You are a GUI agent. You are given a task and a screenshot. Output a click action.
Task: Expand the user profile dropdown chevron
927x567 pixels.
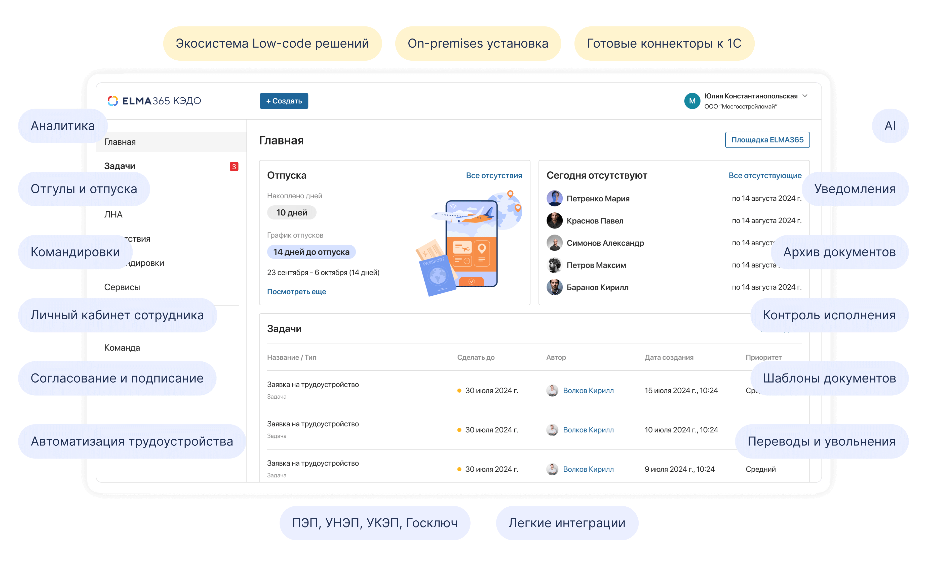point(805,96)
